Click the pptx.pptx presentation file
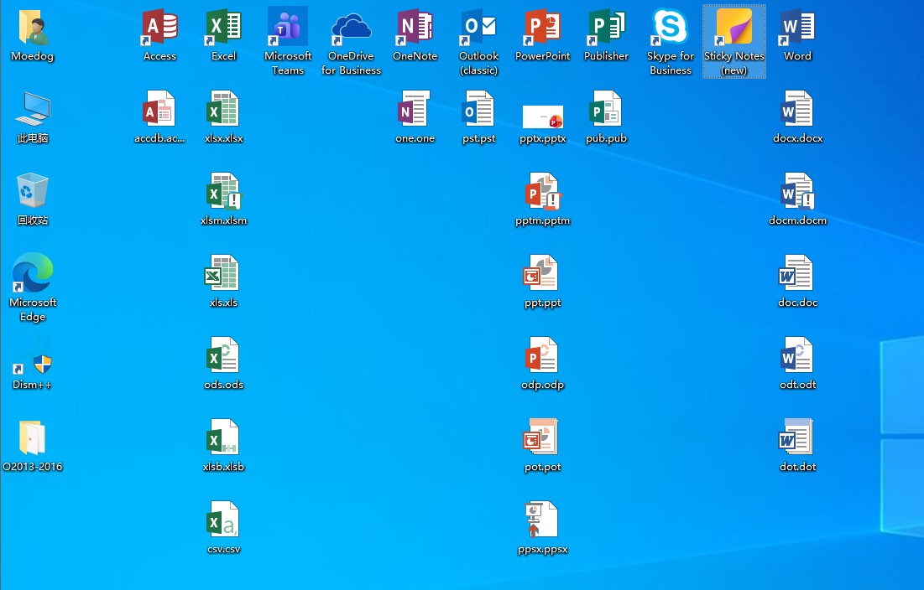Viewport: 924px width, 590px height. 542,116
